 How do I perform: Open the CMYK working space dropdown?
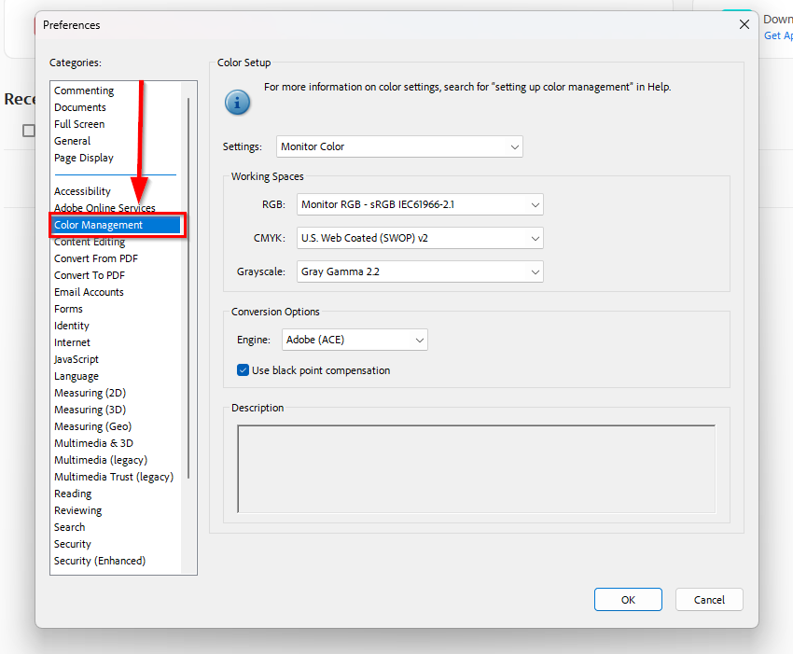[x=420, y=238]
